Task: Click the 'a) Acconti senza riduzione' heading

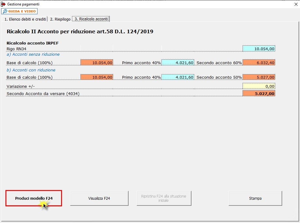Action: (33, 54)
